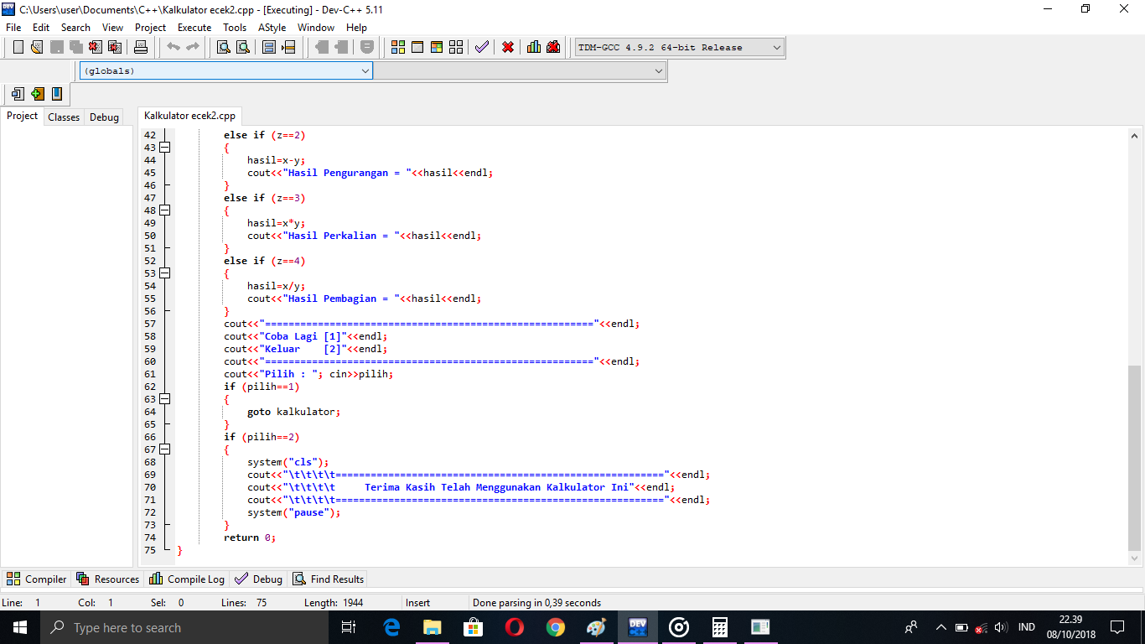Click the Close All files toolbar icon
Image resolution: width=1145 pixels, height=644 pixels.
coord(114,47)
